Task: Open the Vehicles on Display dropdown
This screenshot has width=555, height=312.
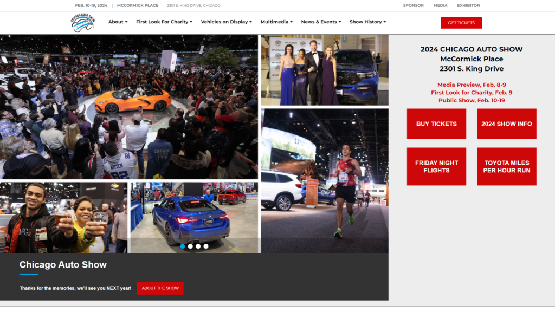Action: [227, 22]
